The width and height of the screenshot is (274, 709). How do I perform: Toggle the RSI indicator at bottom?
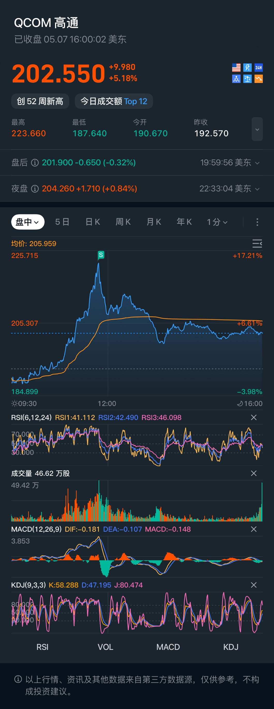pyautogui.click(x=42, y=647)
